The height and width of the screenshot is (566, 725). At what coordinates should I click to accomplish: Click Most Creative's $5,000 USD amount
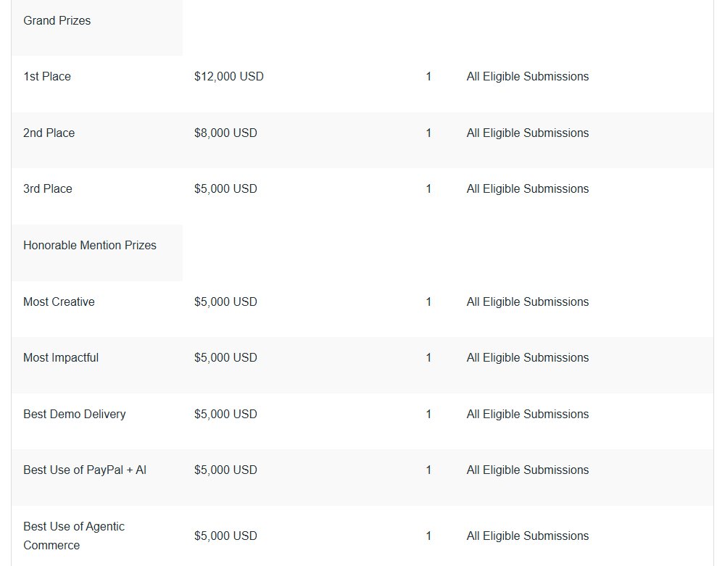[x=225, y=301]
